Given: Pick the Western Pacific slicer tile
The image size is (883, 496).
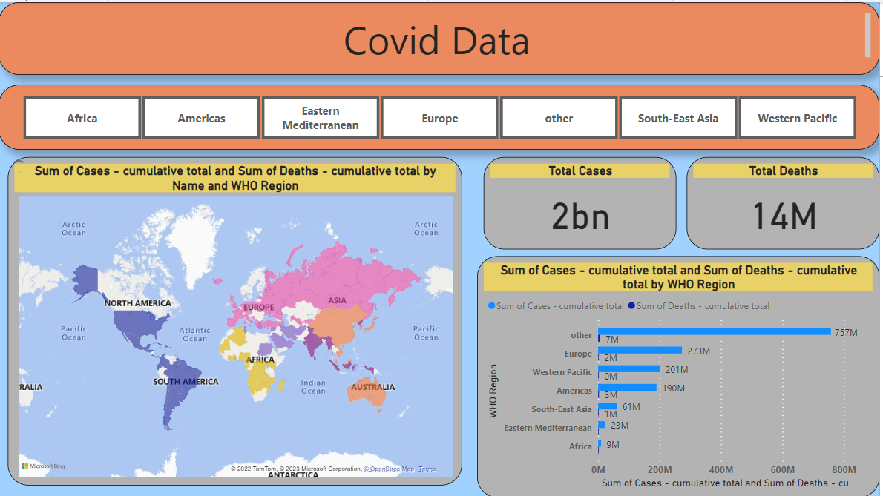Looking at the screenshot, I should 798,118.
